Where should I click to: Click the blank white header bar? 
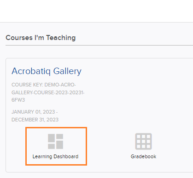96,11
